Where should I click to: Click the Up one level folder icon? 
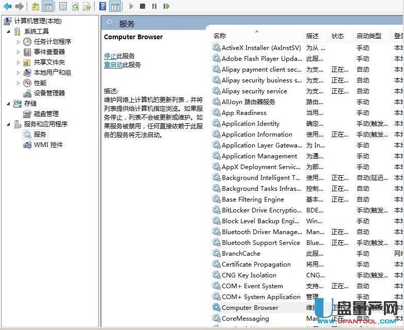(x=36, y=6)
